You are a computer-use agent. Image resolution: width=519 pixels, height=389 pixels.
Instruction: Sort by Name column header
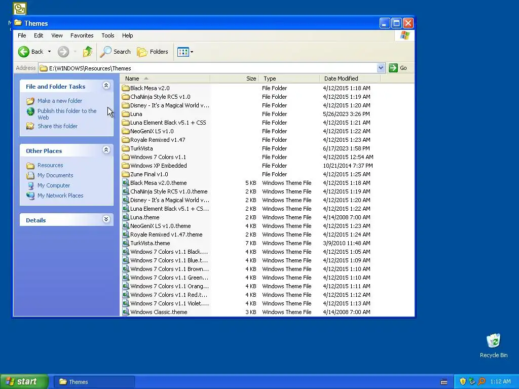click(x=165, y=79)
